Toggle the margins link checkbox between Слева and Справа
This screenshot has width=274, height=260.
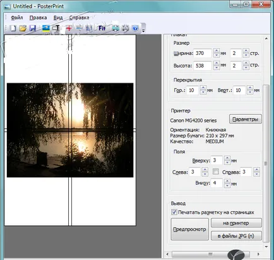pos(216,172)
